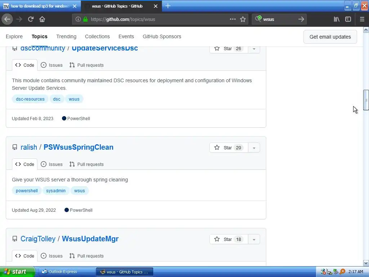
Task: Expand star list dropdown for PSWsusSpringClean
Action: click(254, 148)
